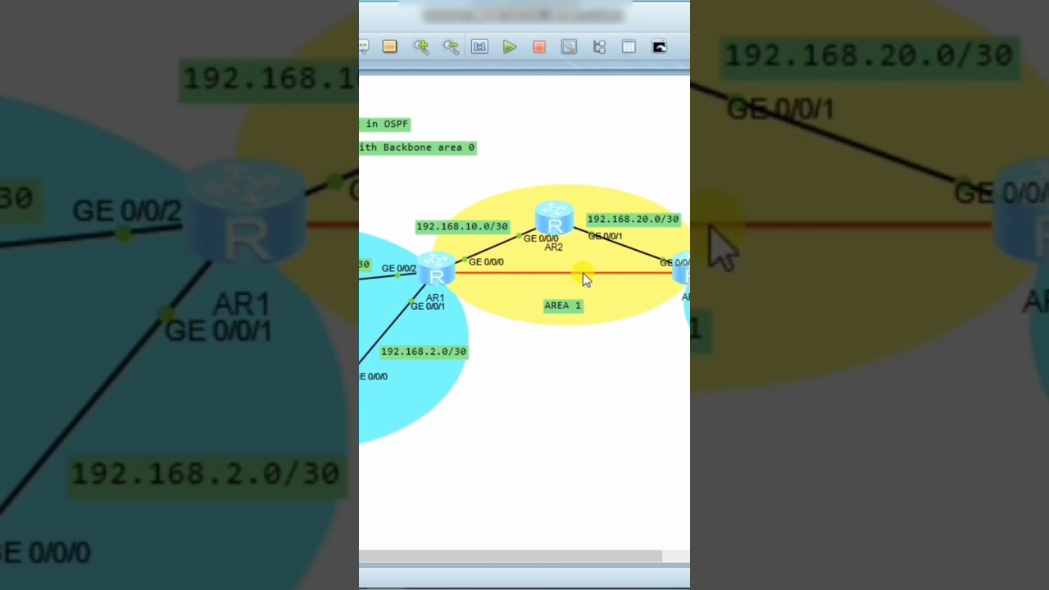Click GE 0/0/1 label beside AR2
The image size is (1049, 590).
tap(605, 236)
